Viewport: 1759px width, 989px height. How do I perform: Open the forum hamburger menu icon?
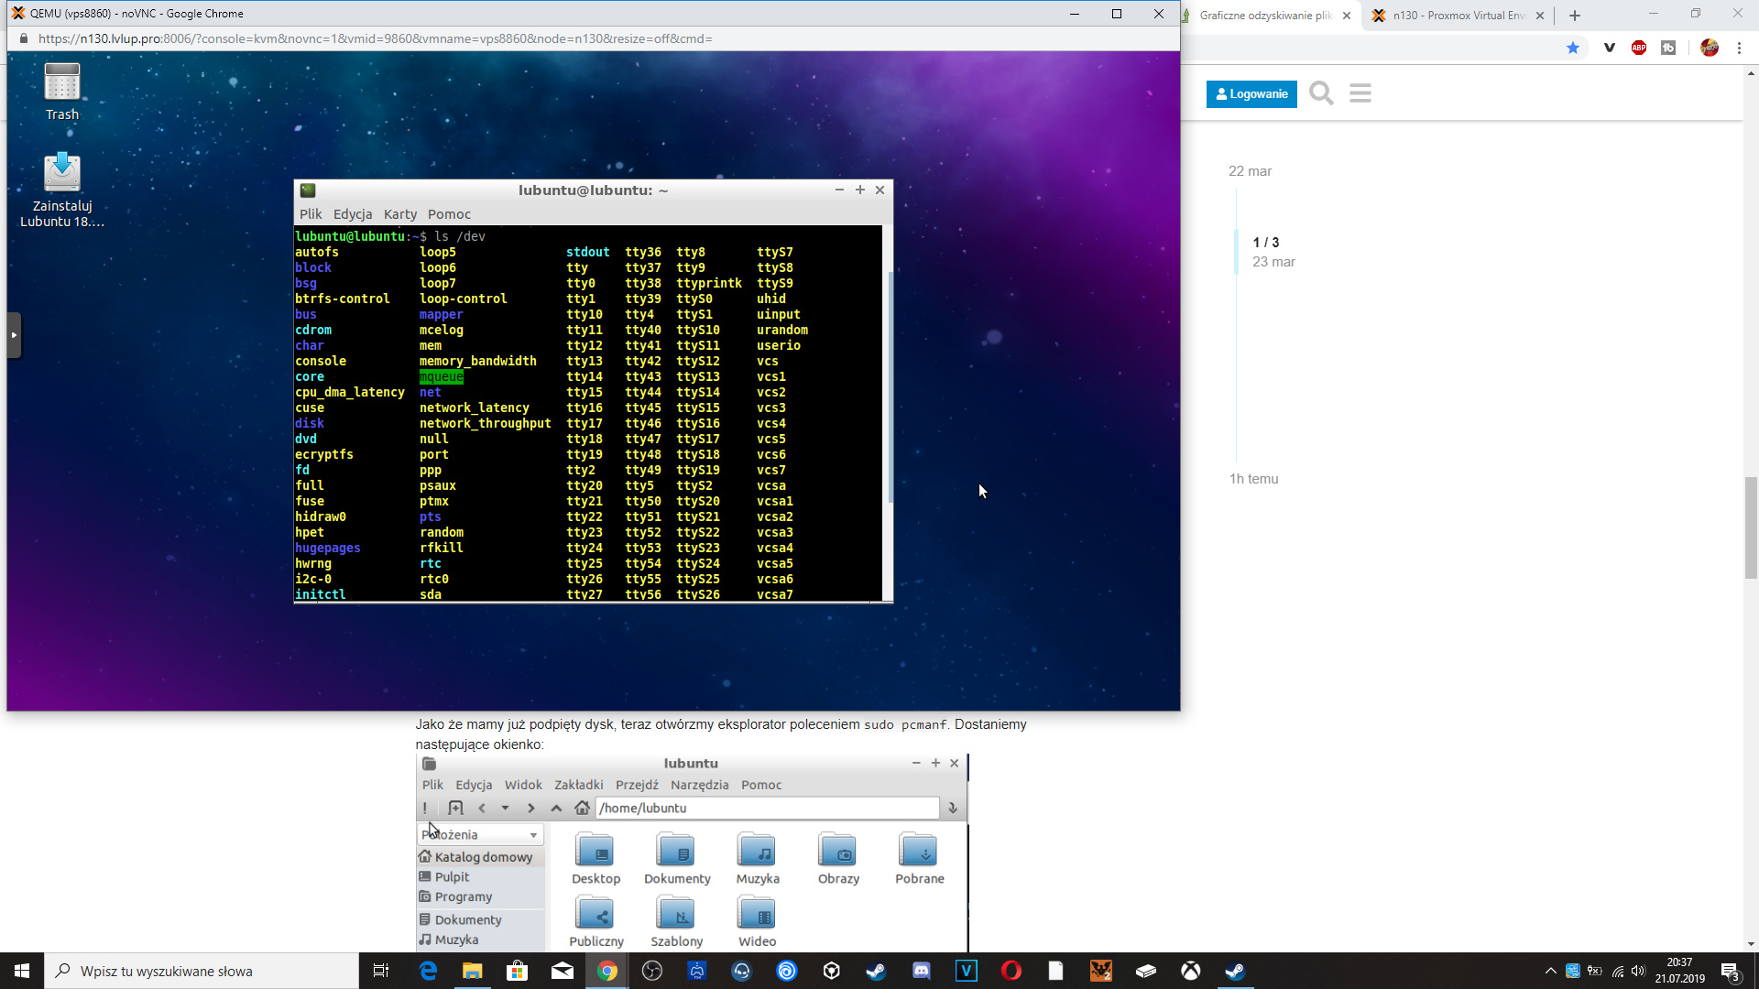point(1360,93)
